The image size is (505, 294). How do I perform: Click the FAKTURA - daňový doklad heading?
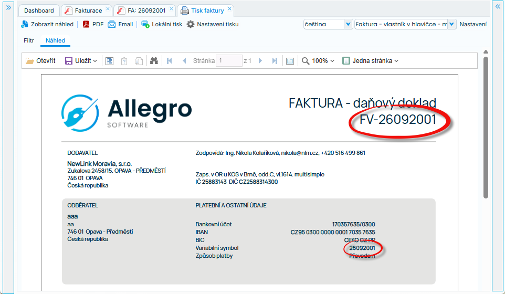point(362,103)
